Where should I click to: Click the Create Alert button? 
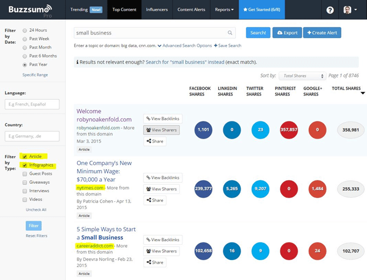click(322, 33)
